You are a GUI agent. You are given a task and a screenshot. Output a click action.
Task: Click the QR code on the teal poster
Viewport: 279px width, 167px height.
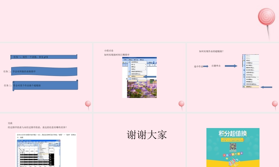click(233, 147)
